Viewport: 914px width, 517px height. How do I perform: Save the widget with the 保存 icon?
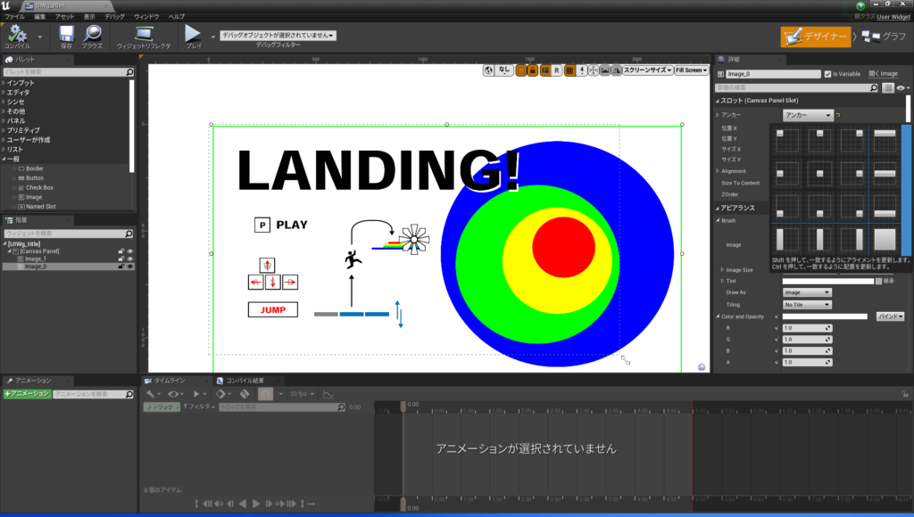pyautogui.click(x=66, y=34)
